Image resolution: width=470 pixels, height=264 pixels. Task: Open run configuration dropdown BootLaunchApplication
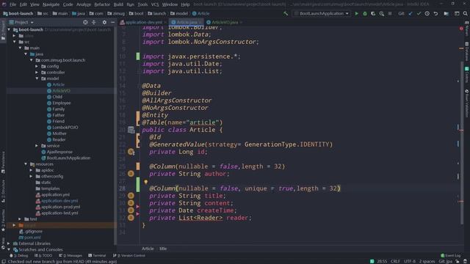[x=322, y=13]
